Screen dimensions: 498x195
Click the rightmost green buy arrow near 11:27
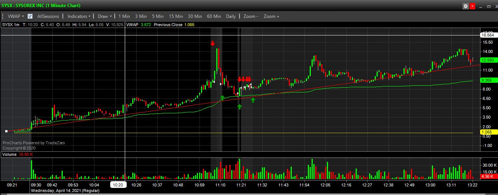point(253,100)
